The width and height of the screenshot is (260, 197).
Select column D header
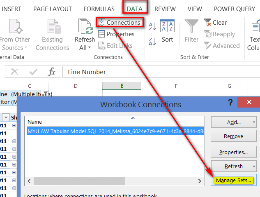click(76, 86)
